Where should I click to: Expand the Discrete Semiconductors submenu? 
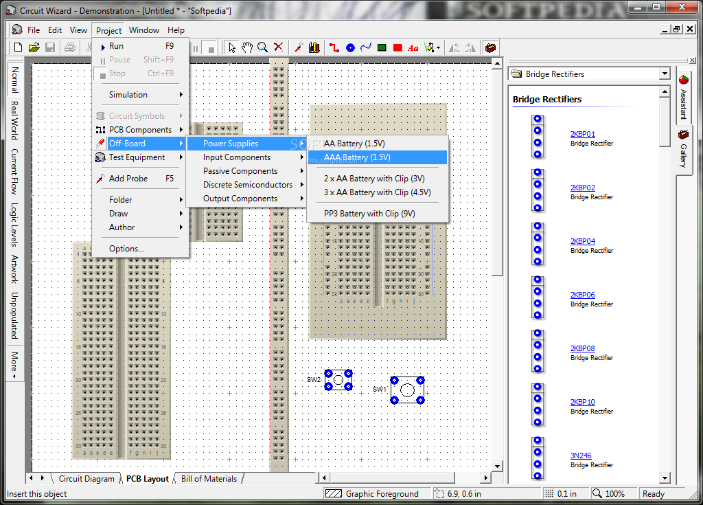pyautogui.click(x=246, y=185)
